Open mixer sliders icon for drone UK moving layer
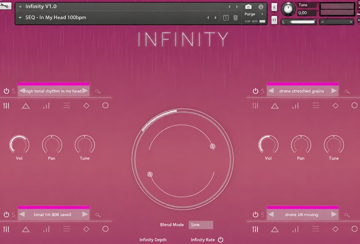 coord(255,229)
